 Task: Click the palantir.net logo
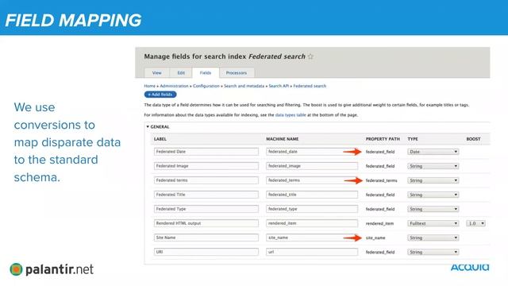click(52, 269)
